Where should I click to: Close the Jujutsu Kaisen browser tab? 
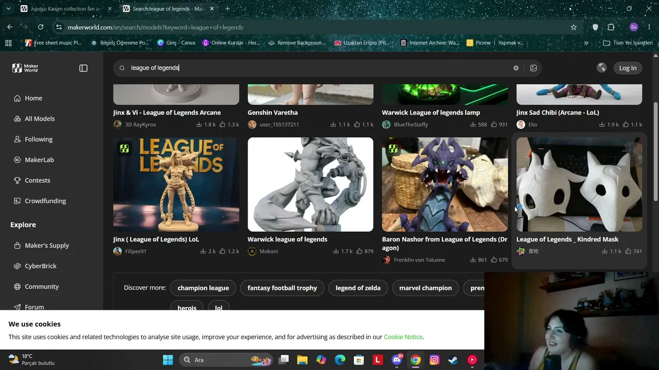point(109,9)
